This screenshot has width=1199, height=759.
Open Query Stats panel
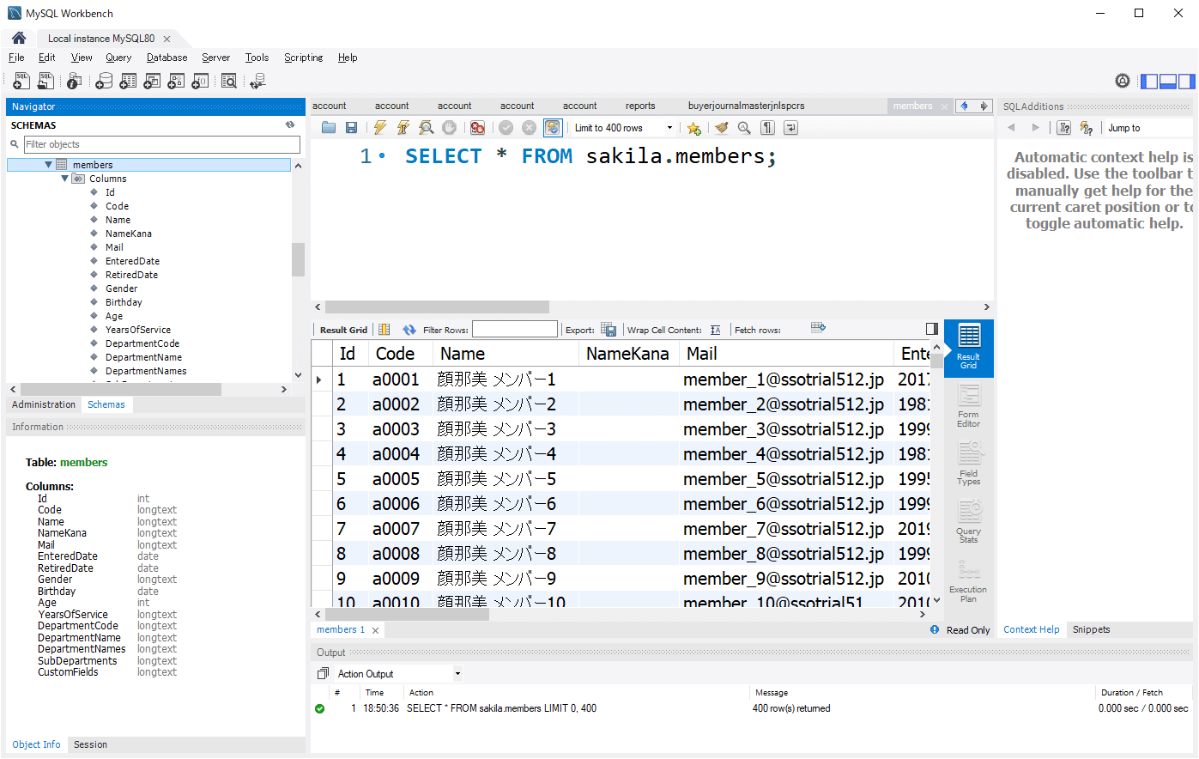968,523
